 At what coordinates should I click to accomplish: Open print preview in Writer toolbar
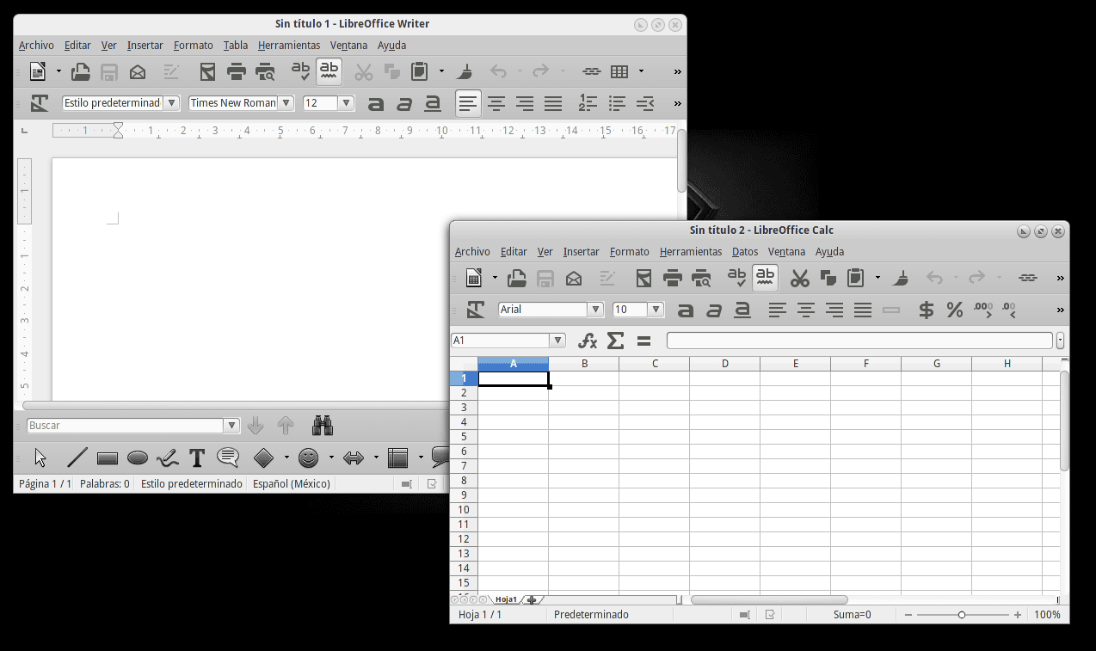pyautogui.click(x=265, y=71)
